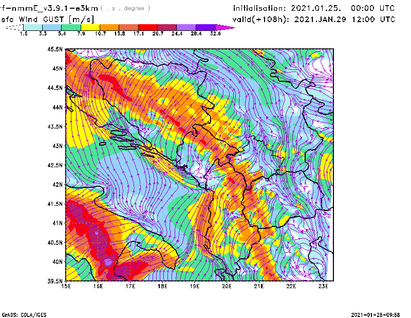This screenshot has width=411, height=318.
Task: Click the "16E" longitude label
Action: coord(98,286)
